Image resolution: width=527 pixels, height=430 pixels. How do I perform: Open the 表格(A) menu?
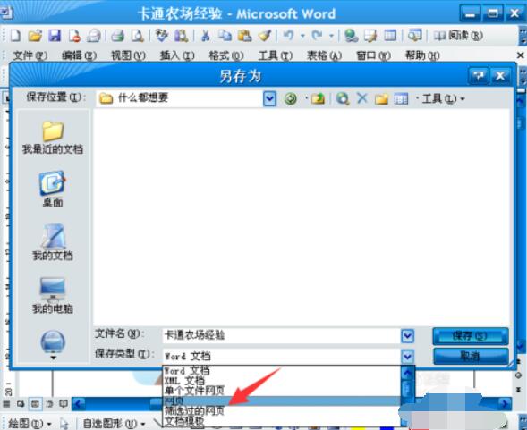[324, 55]
